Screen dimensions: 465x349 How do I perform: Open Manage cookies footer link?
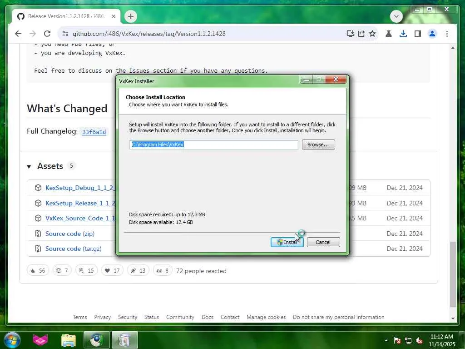266,317
